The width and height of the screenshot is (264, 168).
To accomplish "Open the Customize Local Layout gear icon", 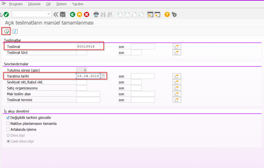I will [x=174, y=14].
